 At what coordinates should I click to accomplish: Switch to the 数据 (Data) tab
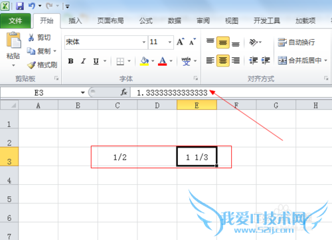(175, 21)
